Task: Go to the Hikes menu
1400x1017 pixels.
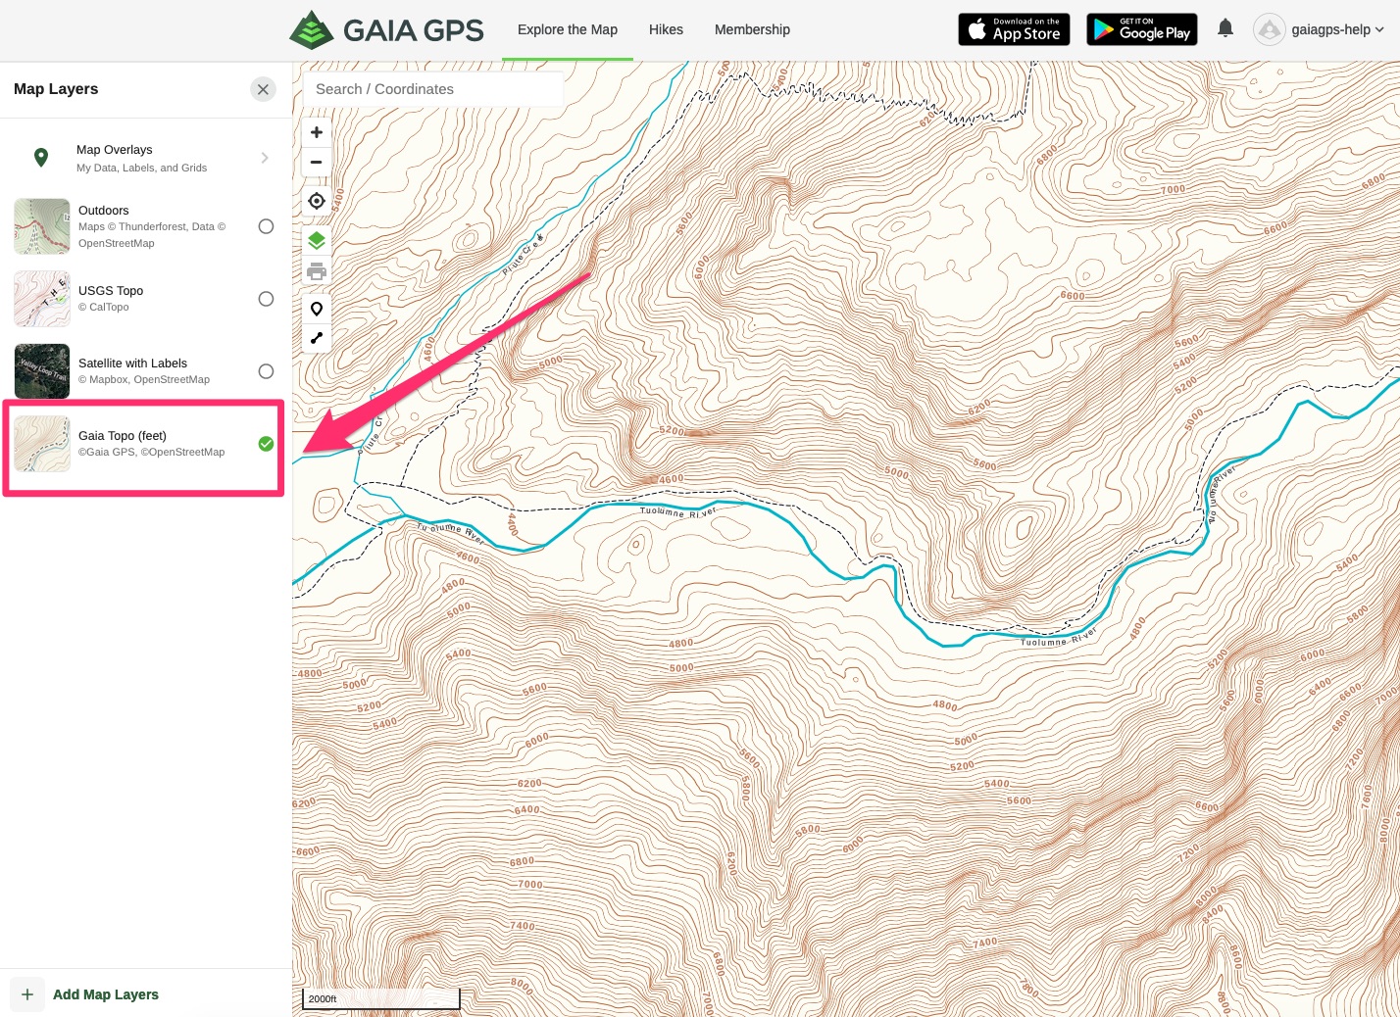Action: coord(666,29)
